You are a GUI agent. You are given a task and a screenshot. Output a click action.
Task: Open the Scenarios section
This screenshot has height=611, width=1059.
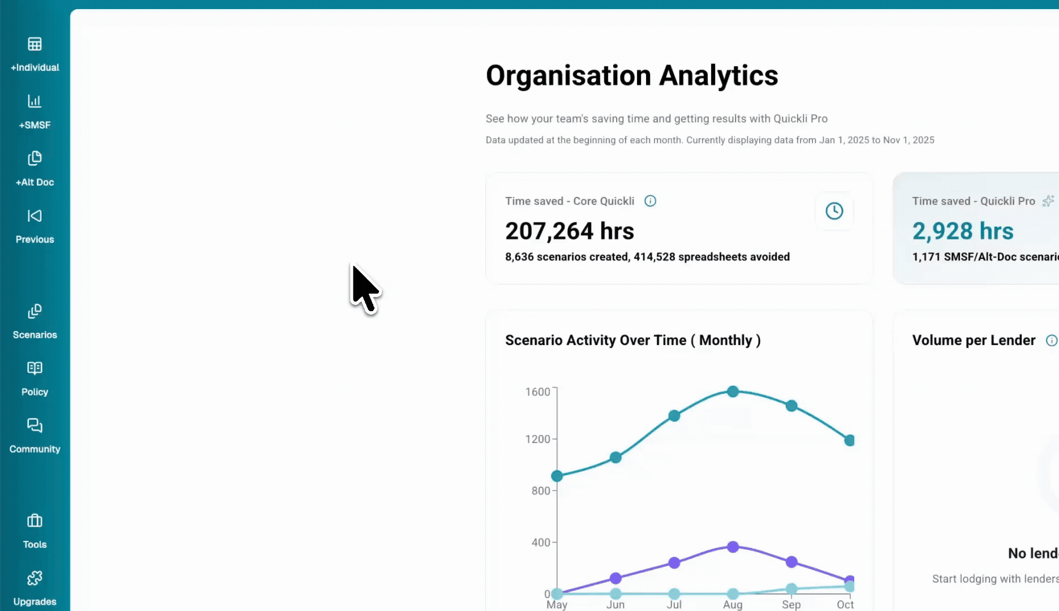click(35, 321)
